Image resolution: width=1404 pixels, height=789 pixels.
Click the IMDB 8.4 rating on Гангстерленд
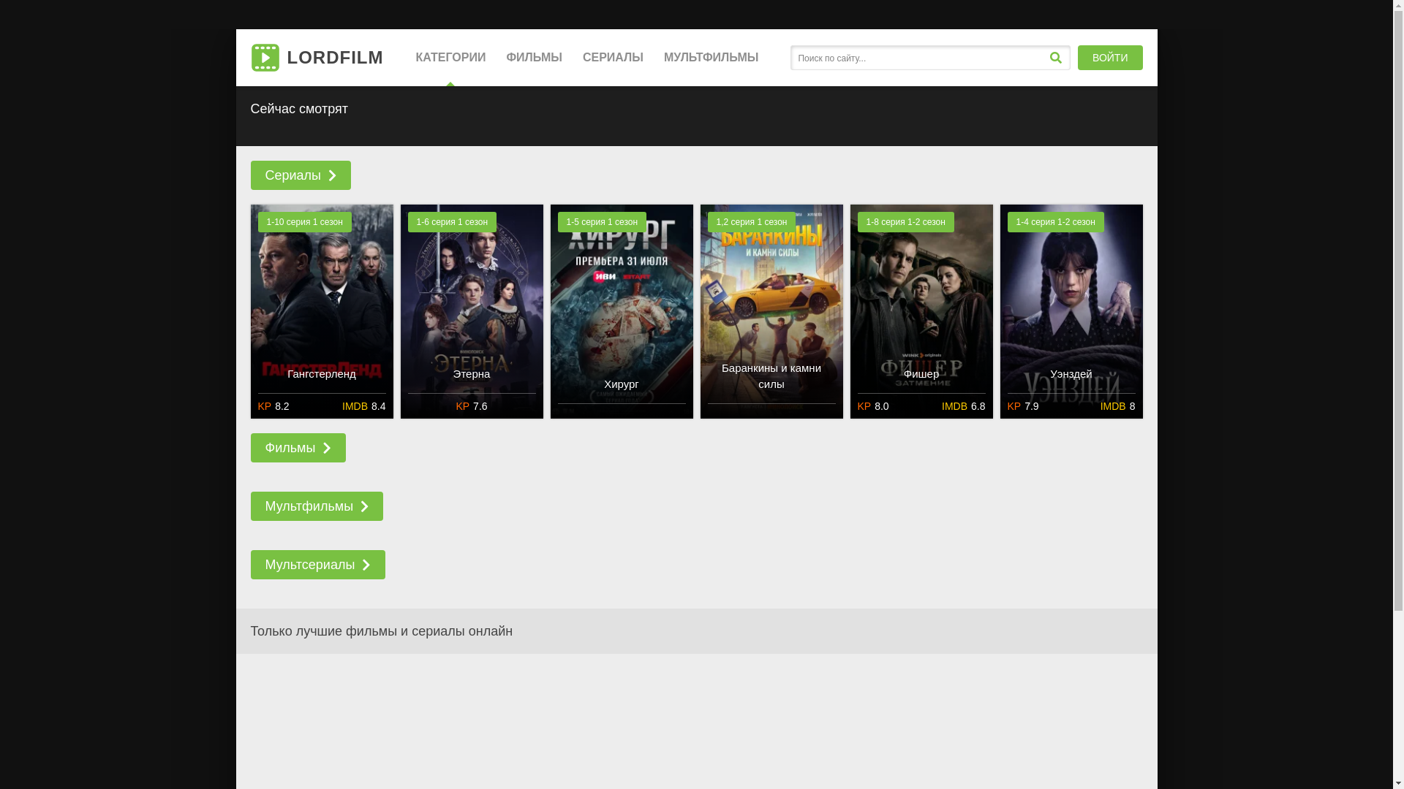363,406
